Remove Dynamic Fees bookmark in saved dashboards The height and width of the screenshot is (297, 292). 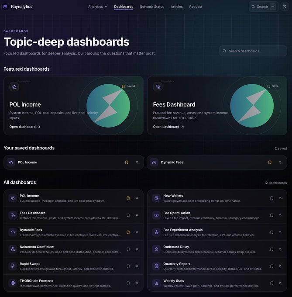point(270,162)
